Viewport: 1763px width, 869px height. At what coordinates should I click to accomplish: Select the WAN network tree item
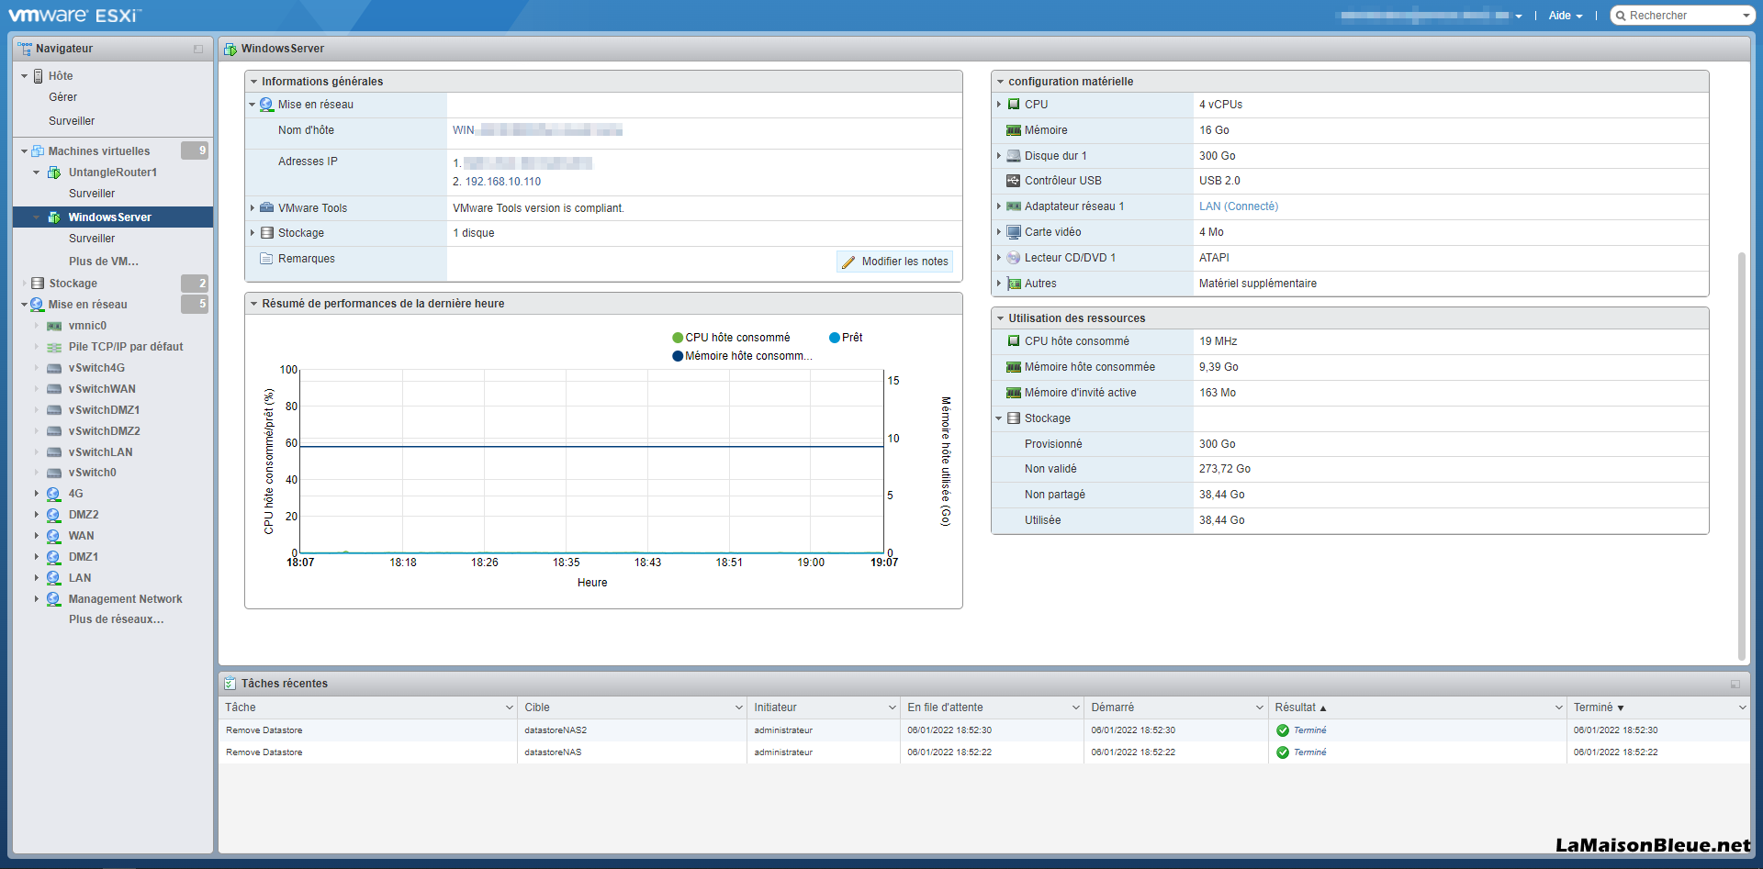pos(81,536)
